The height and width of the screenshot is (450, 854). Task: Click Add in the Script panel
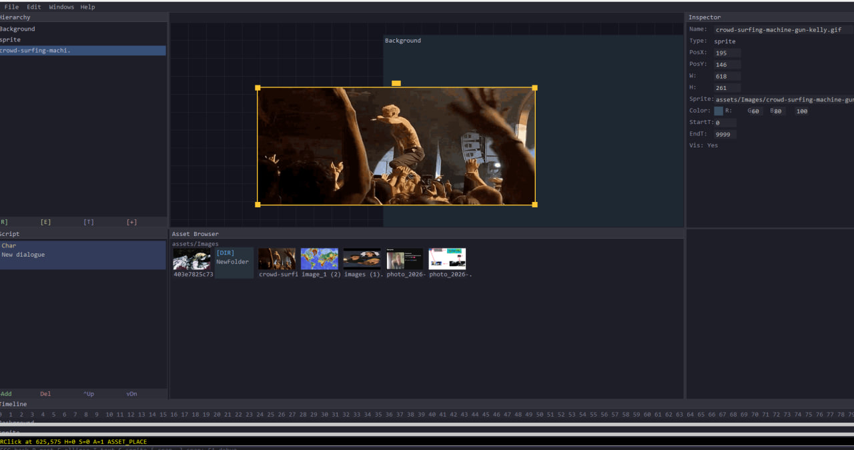(x=6, y=394)
